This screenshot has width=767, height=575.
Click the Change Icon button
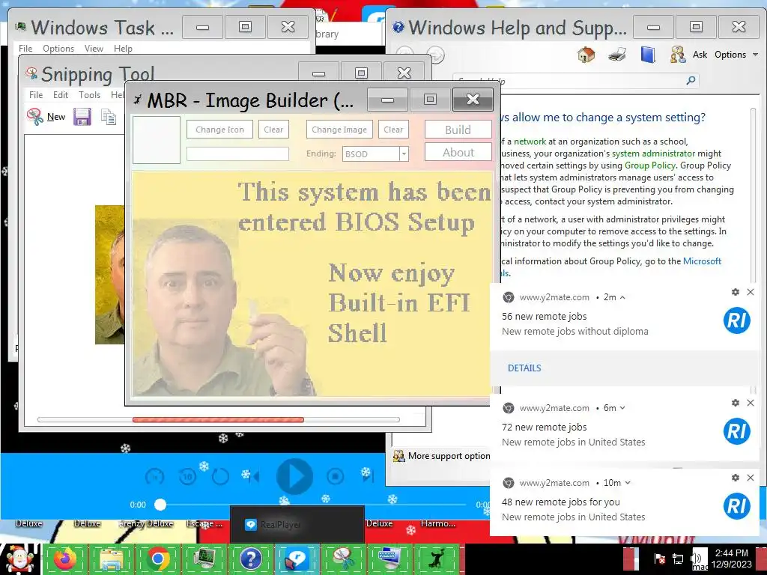219,130
